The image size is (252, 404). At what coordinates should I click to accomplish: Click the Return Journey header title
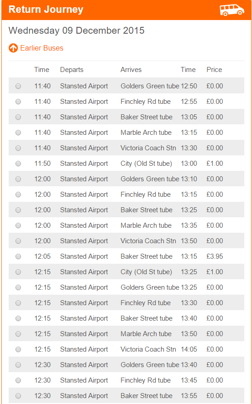(x=46, y=10)
